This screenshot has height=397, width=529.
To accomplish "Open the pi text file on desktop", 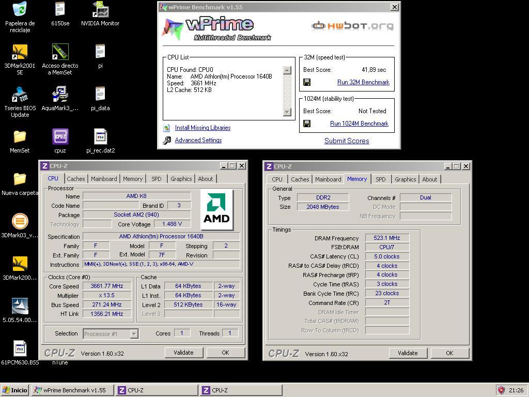I will [x=100, y=52].
